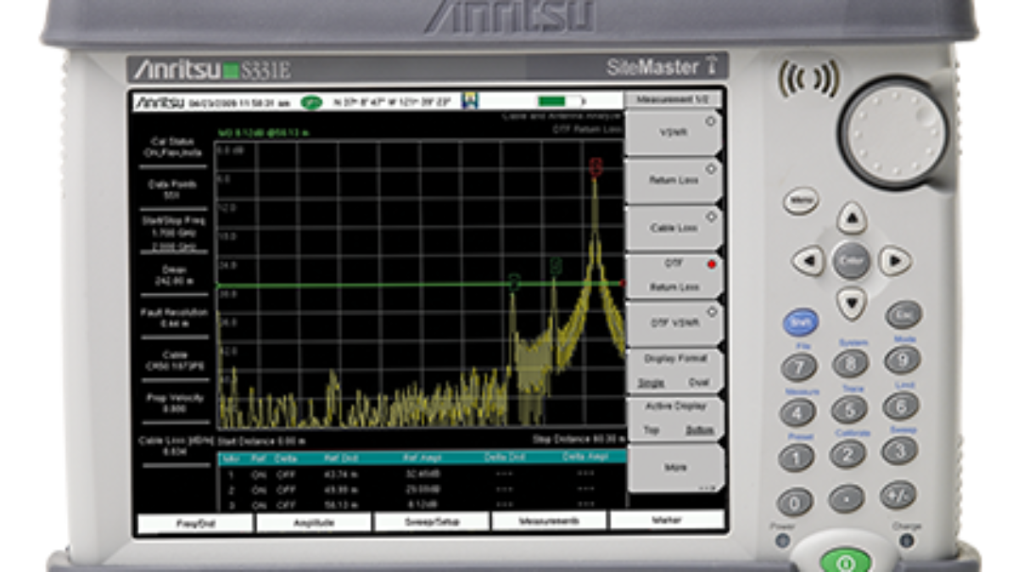The height and width of the screenshot is (572, 1018).
Task: Tap the 8 key labeled System
Action: pyautogui.click(x=850, y=364)
